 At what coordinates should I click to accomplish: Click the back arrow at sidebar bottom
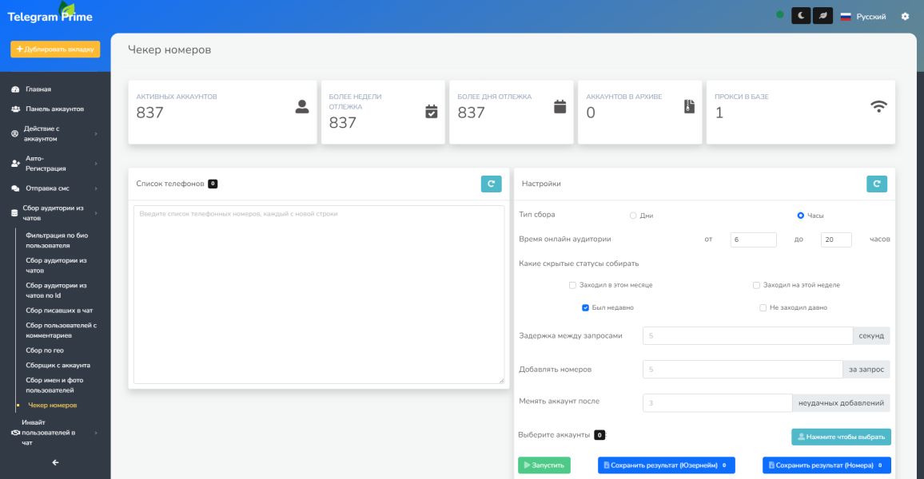(x=55, y=462)
